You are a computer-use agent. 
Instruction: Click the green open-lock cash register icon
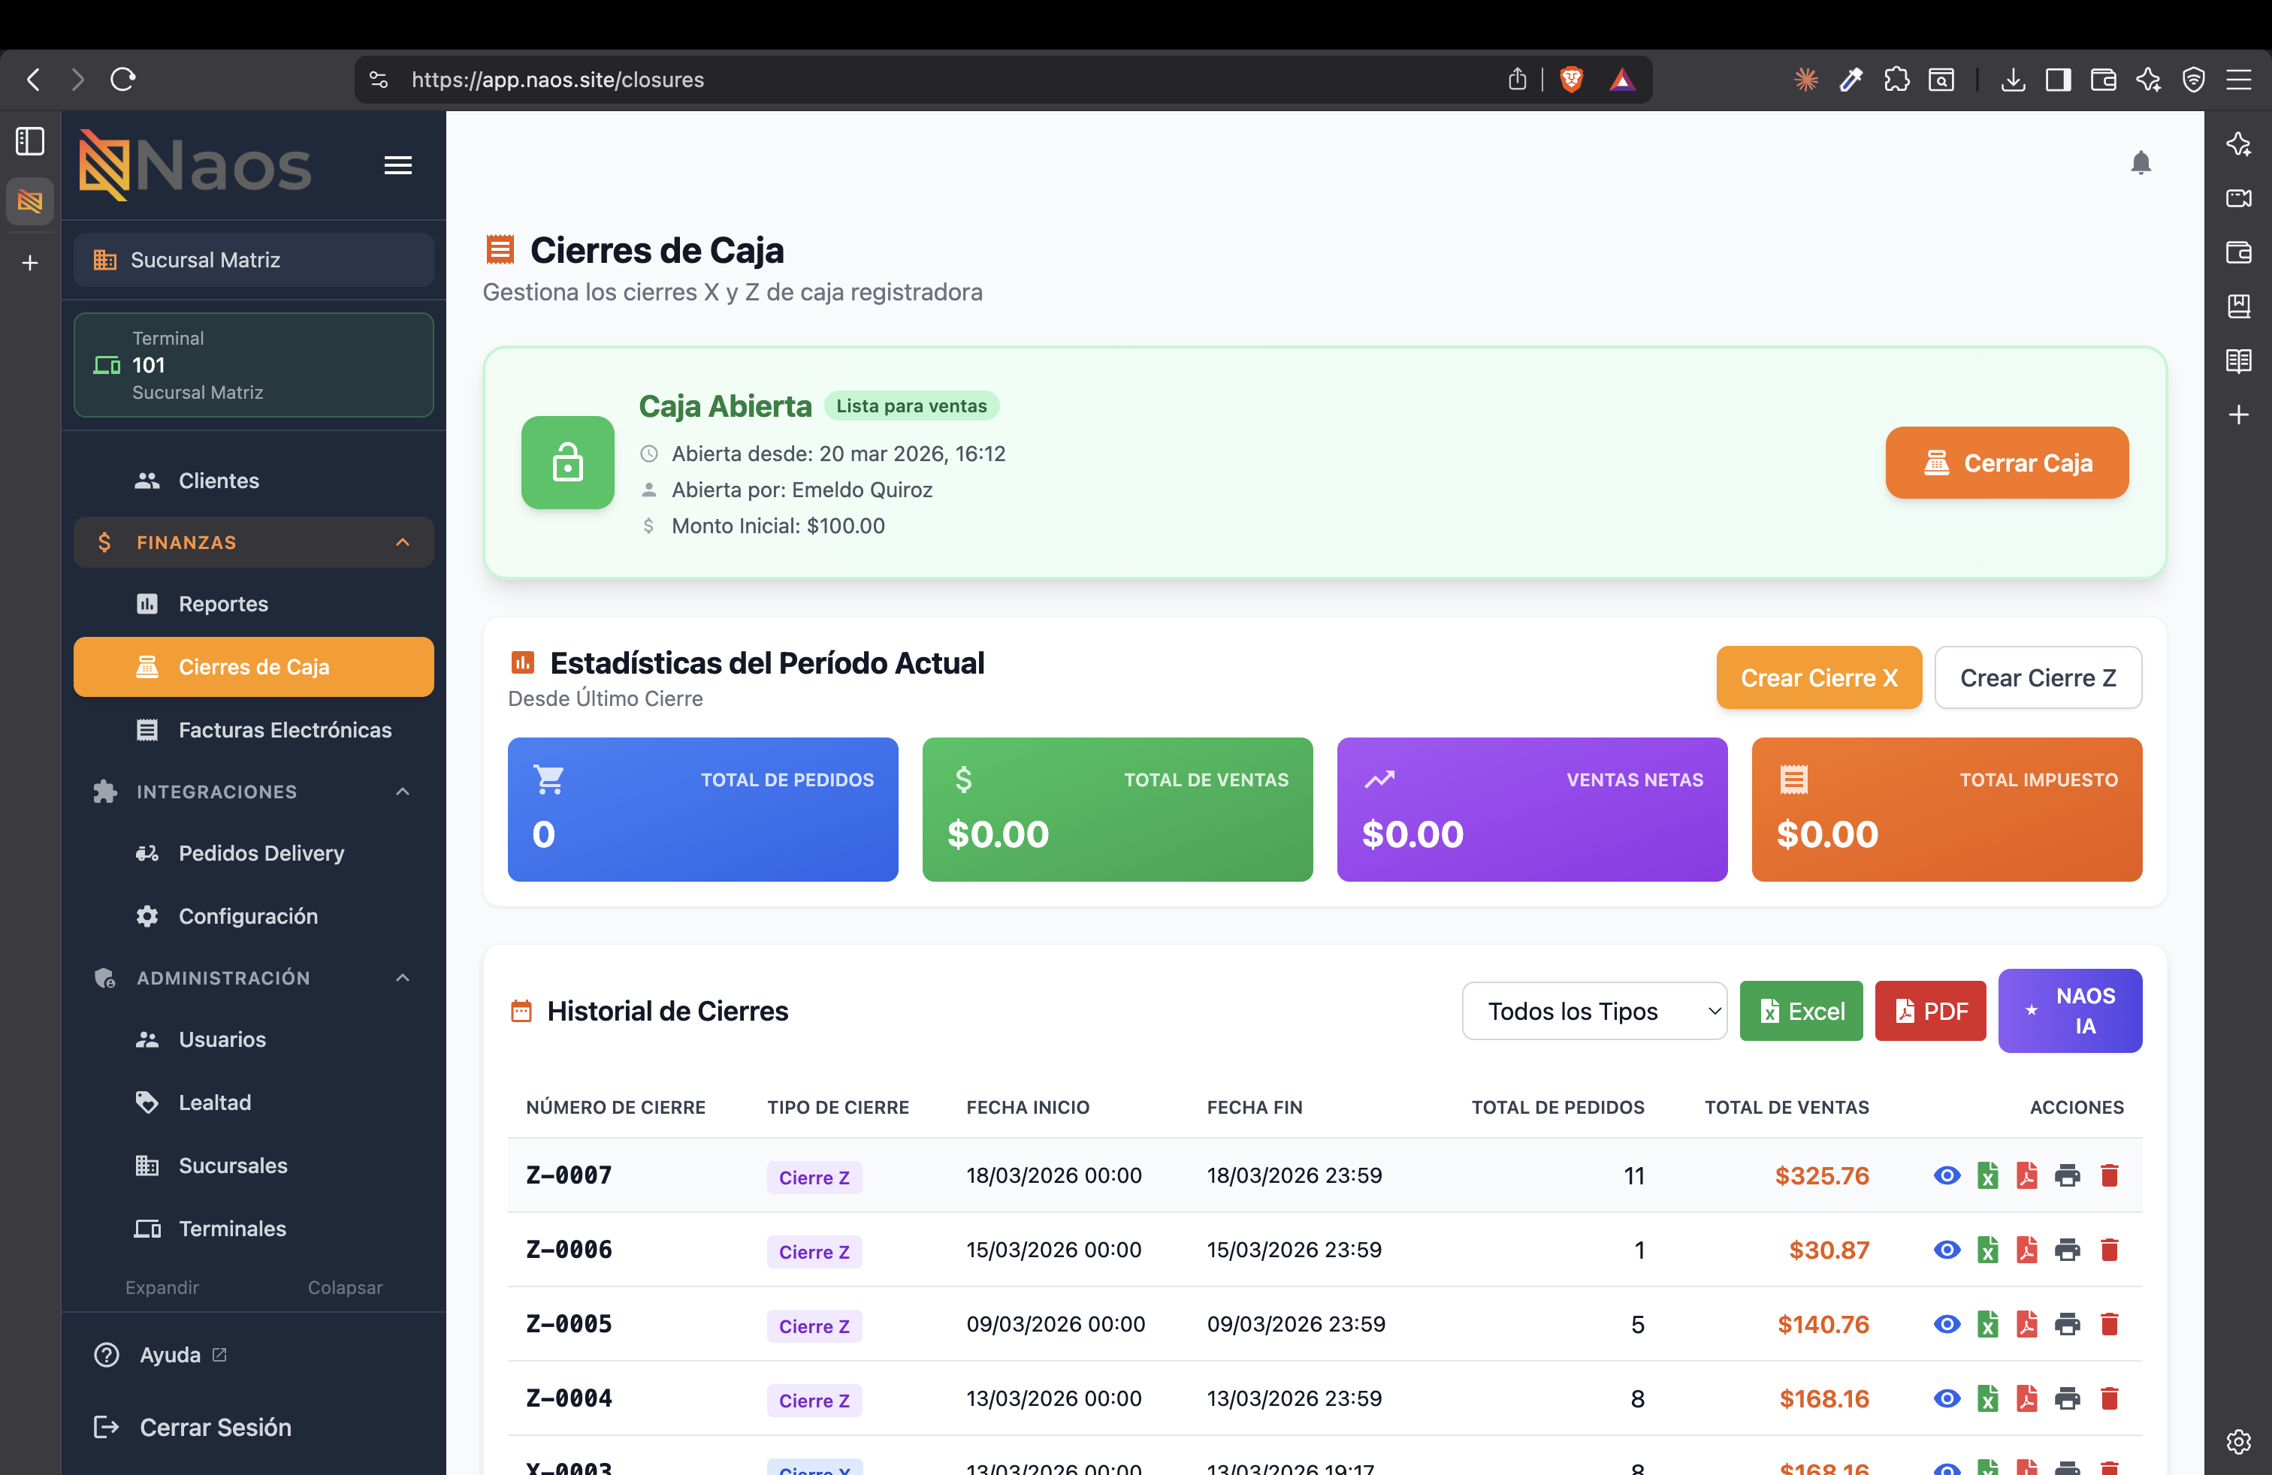[x=568, y=463]
